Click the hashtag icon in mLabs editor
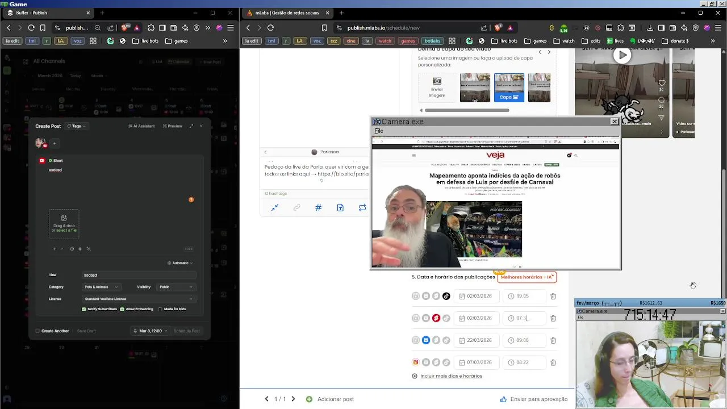This screenshot has height=409, width=727. 318,208
